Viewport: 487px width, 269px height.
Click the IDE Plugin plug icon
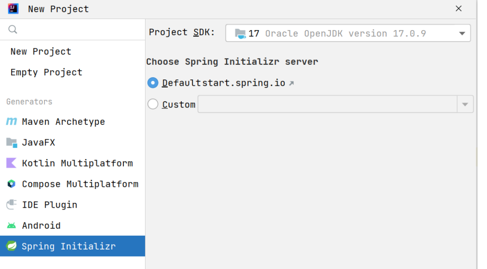coord(11,205)
